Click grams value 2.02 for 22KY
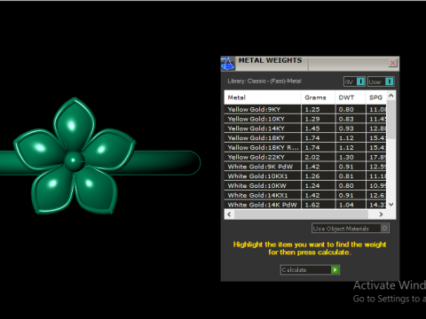 coord(312,157)
